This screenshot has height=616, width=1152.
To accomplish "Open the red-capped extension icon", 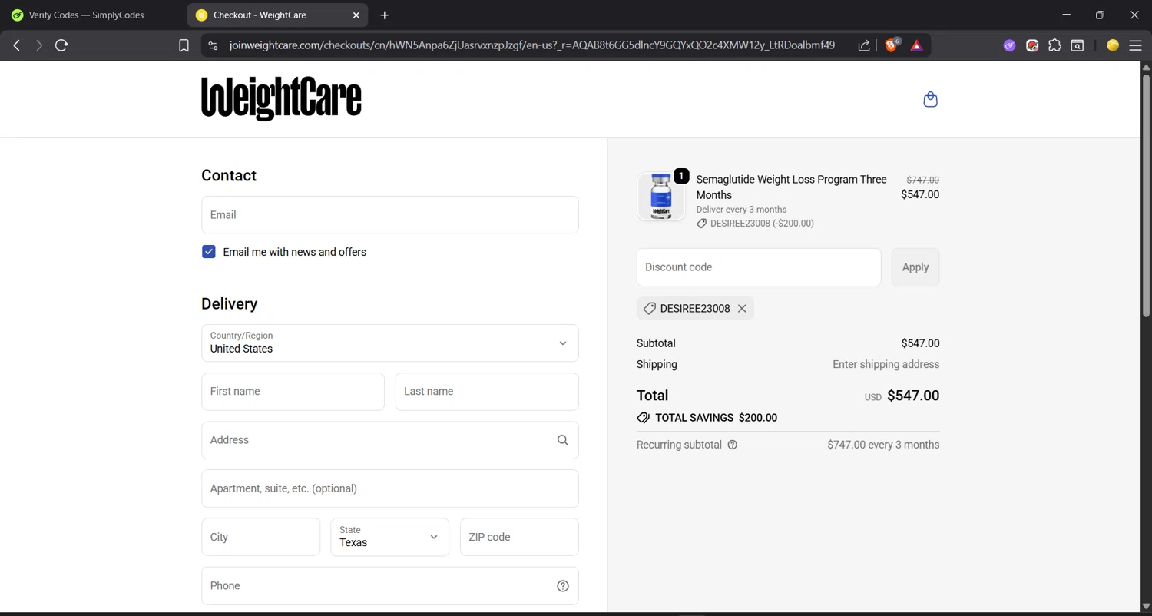I will [1032, 45].
